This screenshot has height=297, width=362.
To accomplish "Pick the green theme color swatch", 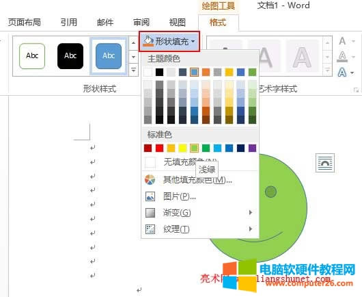I will click(252, 72).
